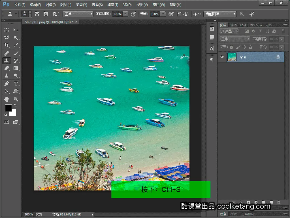Screen dimensions: 290x218
Task: Select the Gradient tool
Action: (16, 68)
